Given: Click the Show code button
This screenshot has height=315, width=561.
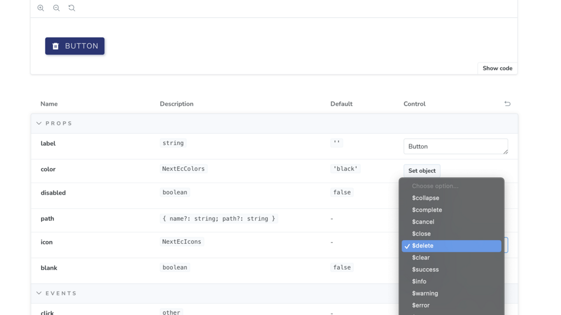Looking at the screenshot, I should [497, 68].
